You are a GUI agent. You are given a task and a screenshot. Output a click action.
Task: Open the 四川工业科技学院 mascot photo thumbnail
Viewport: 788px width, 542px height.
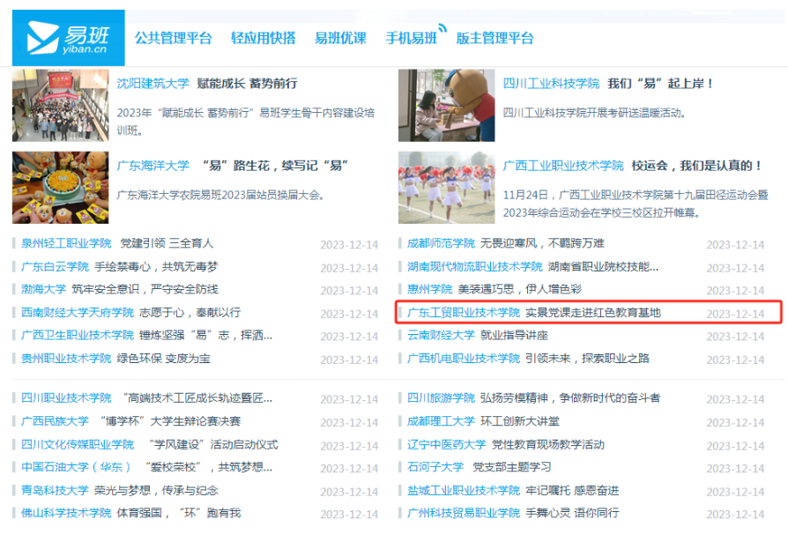446,106
